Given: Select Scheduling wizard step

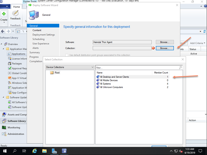Looking at the screenshot, I should (x=38, y=39).
